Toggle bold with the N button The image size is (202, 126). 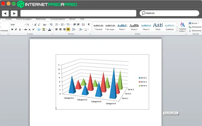(12, 29)
